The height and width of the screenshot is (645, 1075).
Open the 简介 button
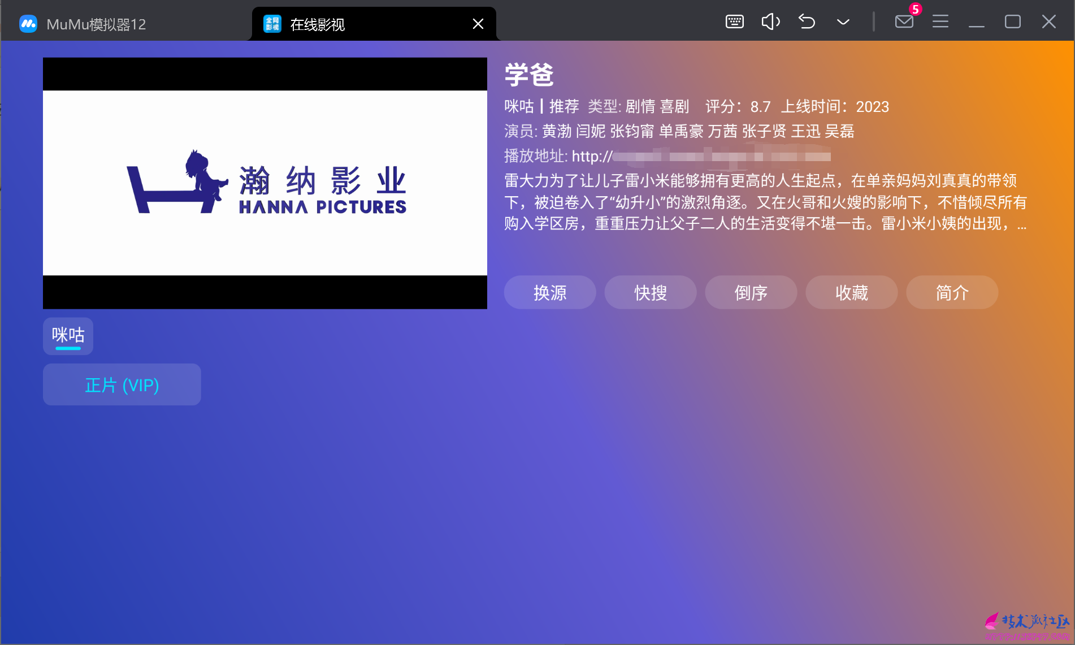point(952,292)
